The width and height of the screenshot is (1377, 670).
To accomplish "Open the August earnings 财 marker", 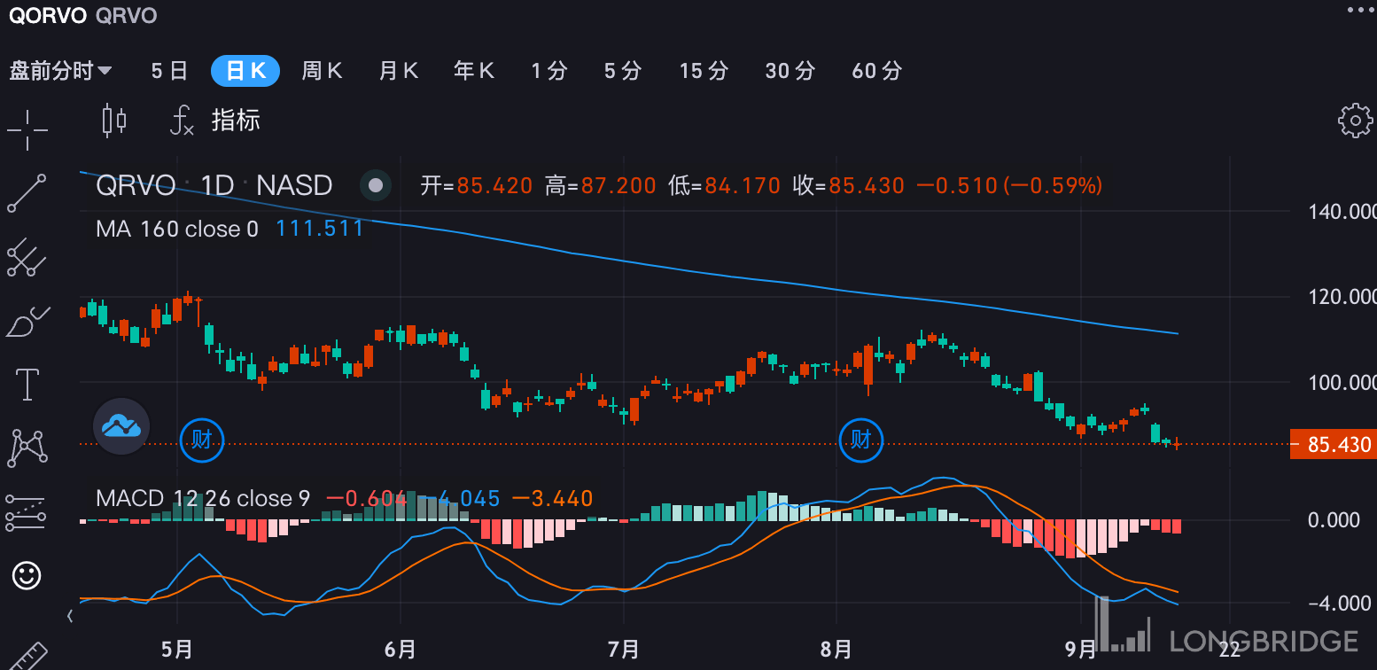I will (x=860, y=439).
